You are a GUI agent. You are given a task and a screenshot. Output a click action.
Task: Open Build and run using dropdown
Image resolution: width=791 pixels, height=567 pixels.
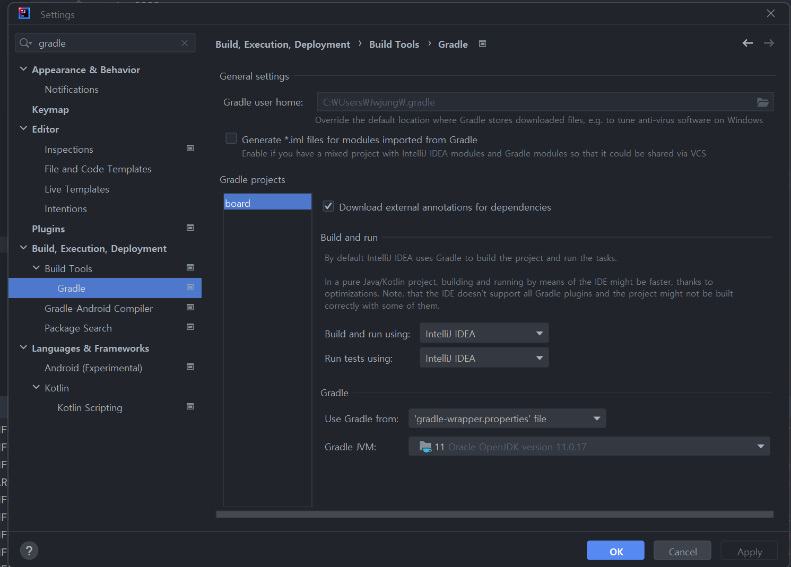(484, 333)
